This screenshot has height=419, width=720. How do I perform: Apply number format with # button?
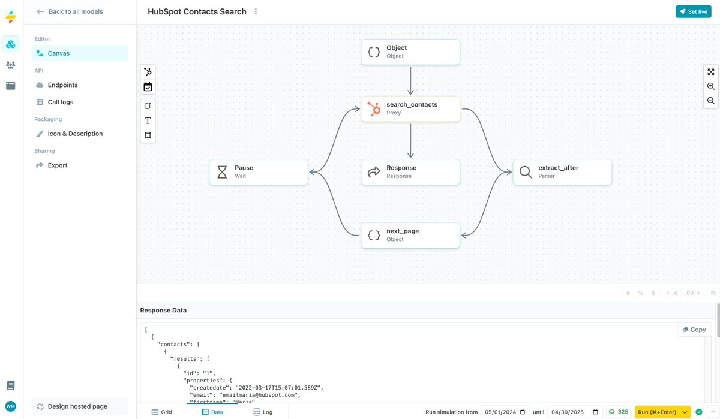(x=628, y=293)
